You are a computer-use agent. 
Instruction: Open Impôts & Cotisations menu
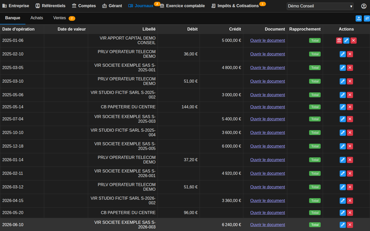pos(235,6)
